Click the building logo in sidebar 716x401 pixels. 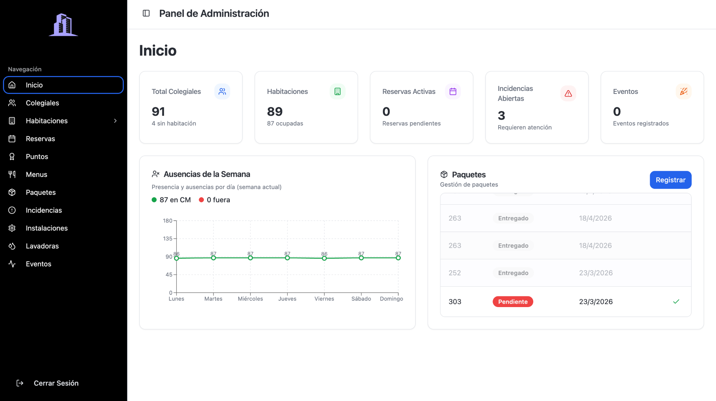pyautogui.click(x=63, y=25)
